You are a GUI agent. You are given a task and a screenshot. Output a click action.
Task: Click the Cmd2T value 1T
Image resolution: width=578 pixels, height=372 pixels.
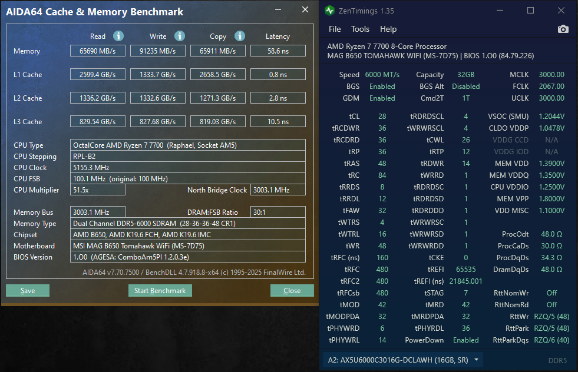[x=466, y=98]
